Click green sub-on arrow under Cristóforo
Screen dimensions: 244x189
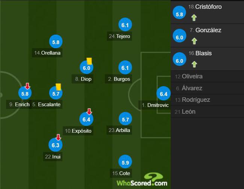pyautogui.click(x=194, y=18)
